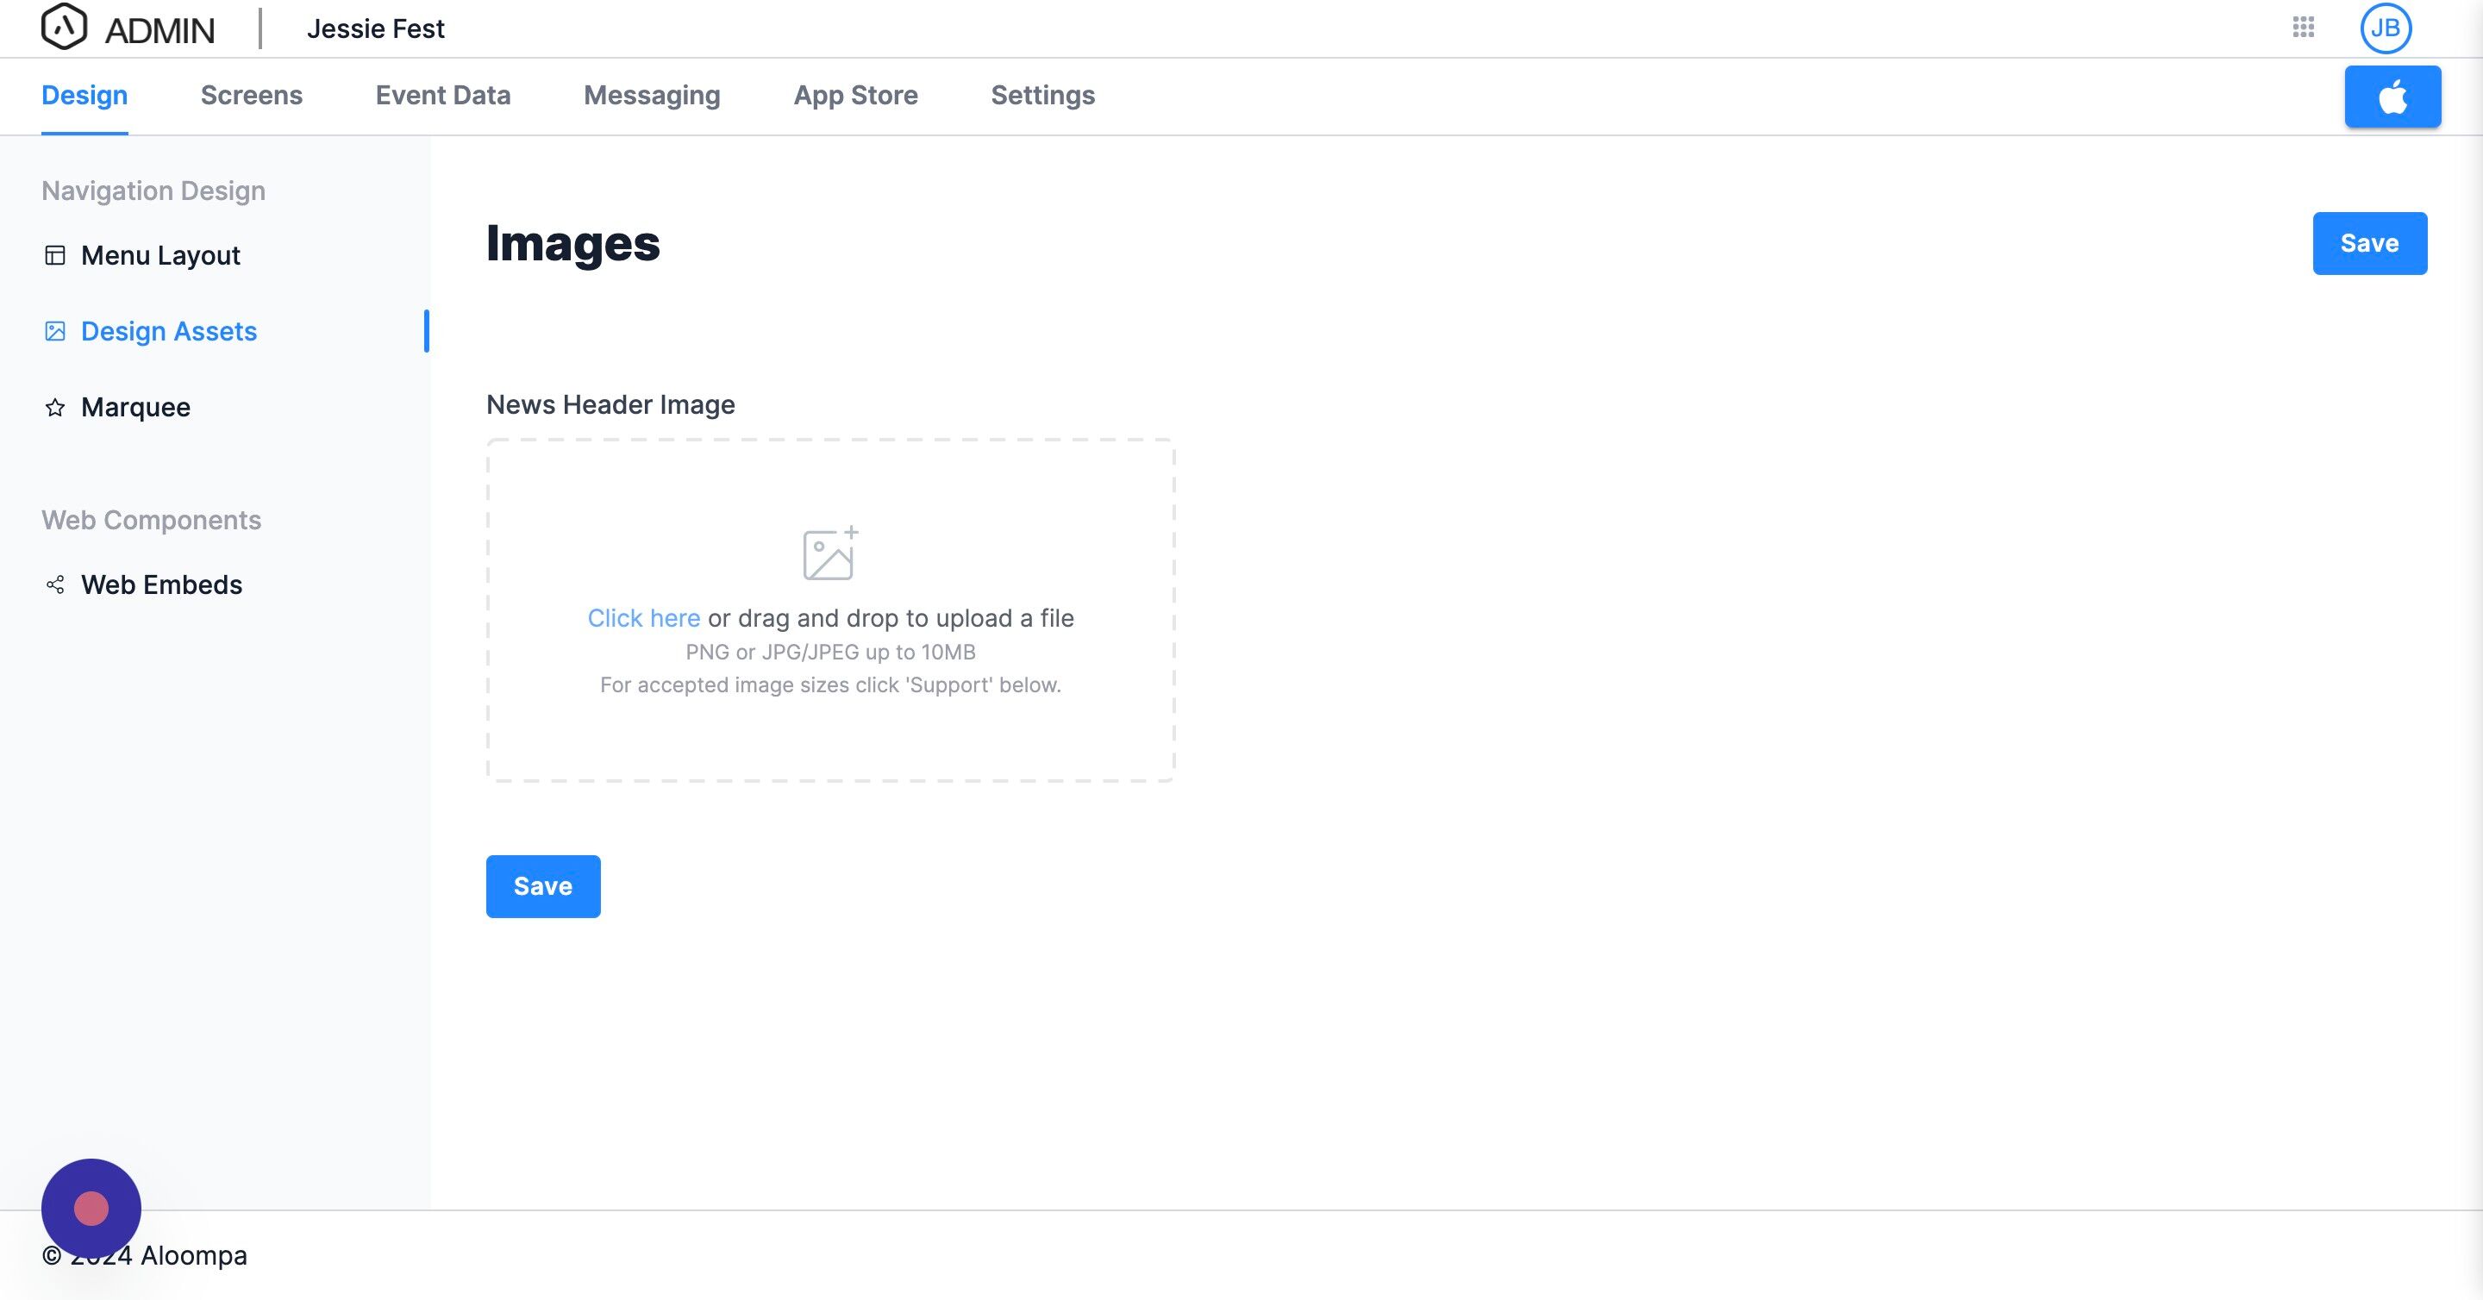Click the blue Apple platform button

tap(2392, 97)
